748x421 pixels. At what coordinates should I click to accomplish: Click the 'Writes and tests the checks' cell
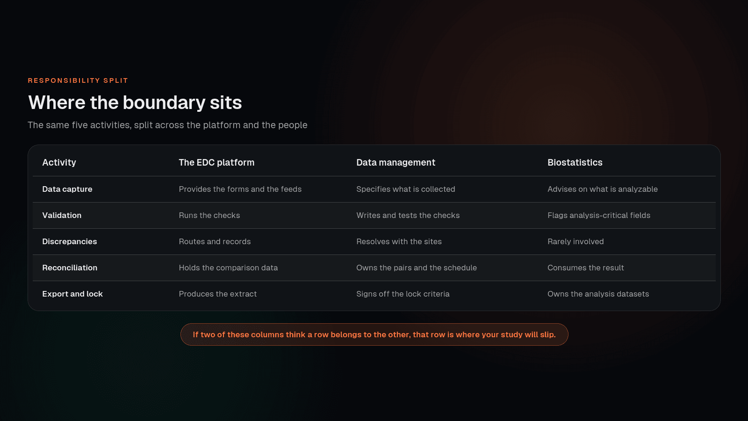[408, 215]
